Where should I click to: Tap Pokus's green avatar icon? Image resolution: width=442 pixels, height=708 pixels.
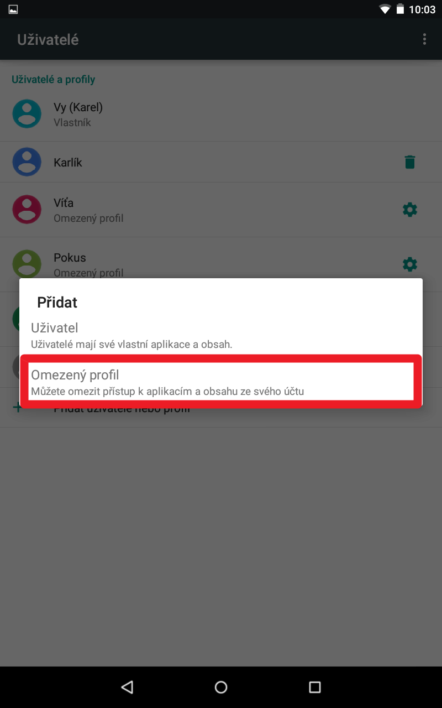tap(27, 264)
